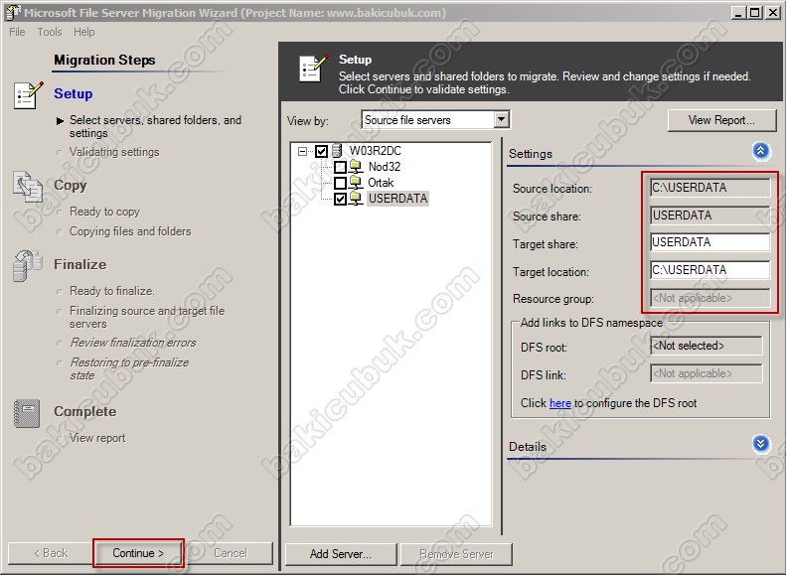Click the 'Setup' step heading in sidebar
Viewport: 786px width, 575px height.
point(74,93)
